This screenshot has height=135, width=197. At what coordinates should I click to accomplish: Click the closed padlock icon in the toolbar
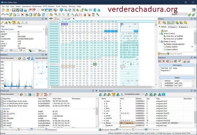tap(85, 15)
